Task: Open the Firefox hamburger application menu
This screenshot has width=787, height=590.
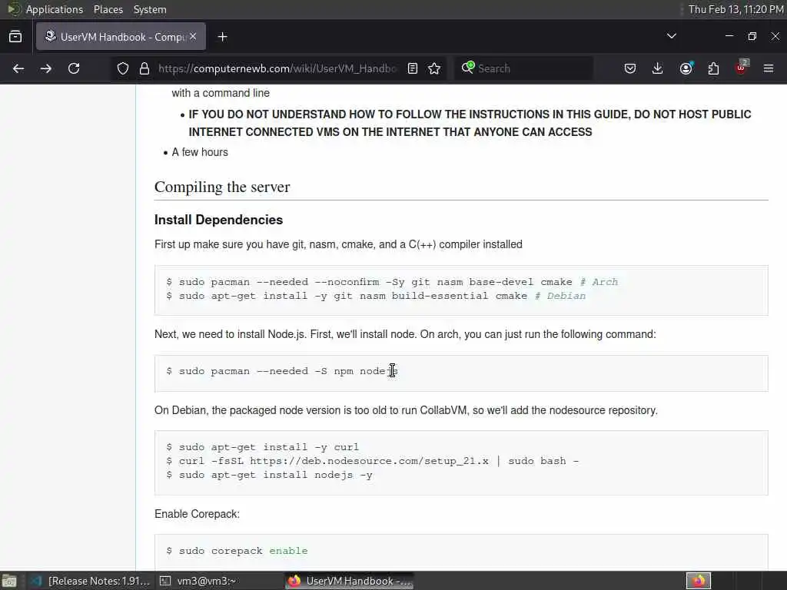Action: pos(769,68)
